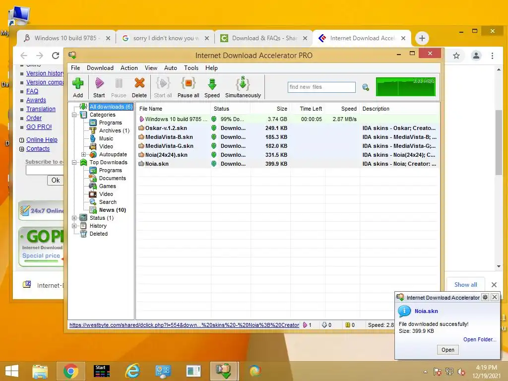Click the Delete toolbar icon
The image size is (508, 381).
click(139, 87)
